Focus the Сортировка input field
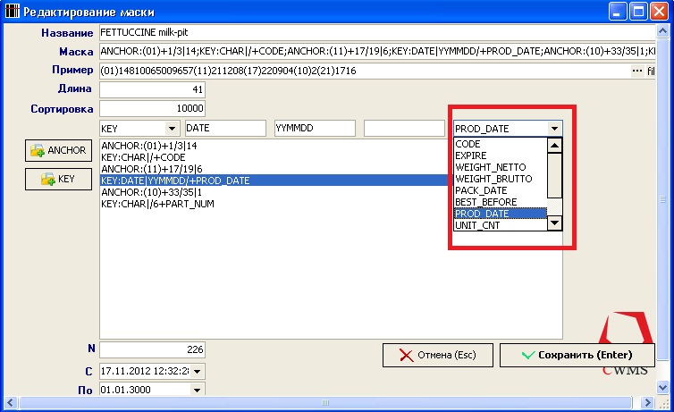The width and height of the screenshot is (674, 412). pos(153,109)
